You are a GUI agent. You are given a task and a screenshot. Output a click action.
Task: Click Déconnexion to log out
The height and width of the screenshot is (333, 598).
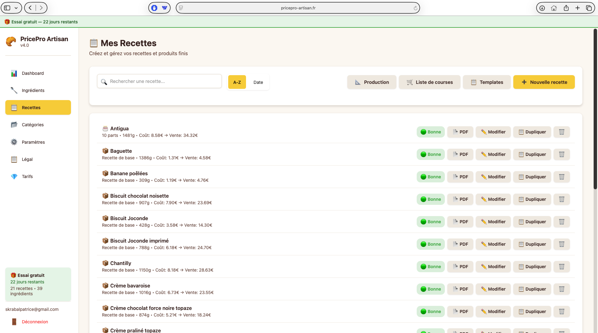coord(35,322)
